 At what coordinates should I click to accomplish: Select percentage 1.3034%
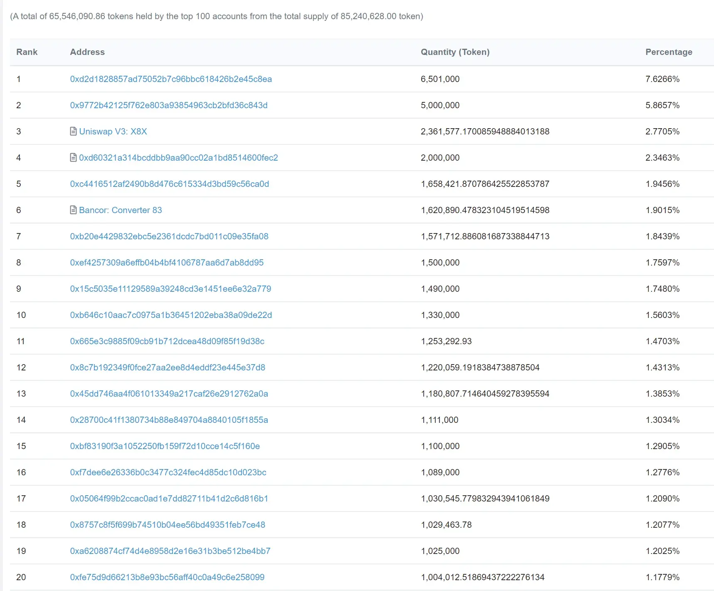[662, 420]
